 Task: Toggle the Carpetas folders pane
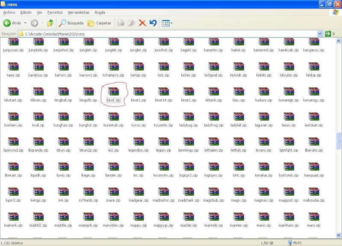pos(99,23)
